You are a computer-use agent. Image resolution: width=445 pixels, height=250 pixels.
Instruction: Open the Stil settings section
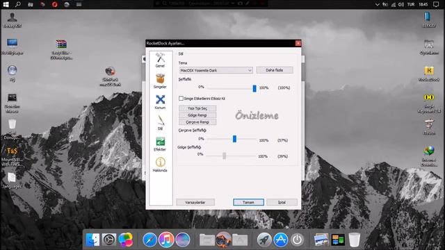coord(161,123)
